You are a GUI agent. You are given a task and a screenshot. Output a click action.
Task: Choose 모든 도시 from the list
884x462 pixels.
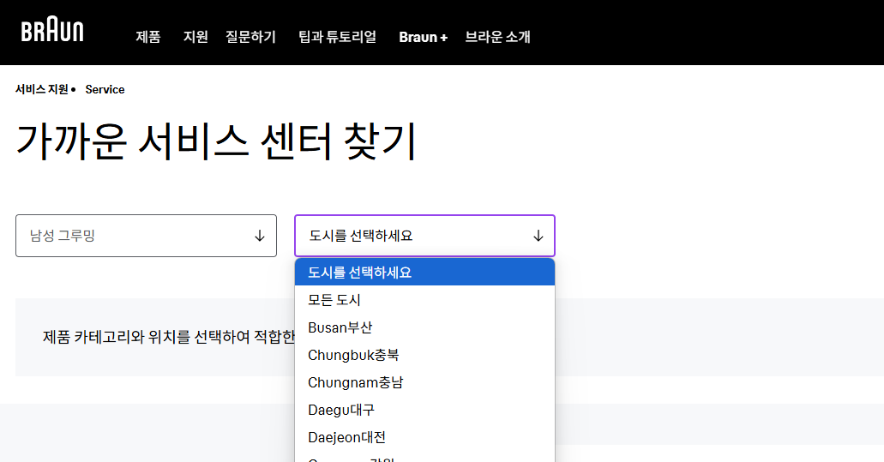coord(424,300)
